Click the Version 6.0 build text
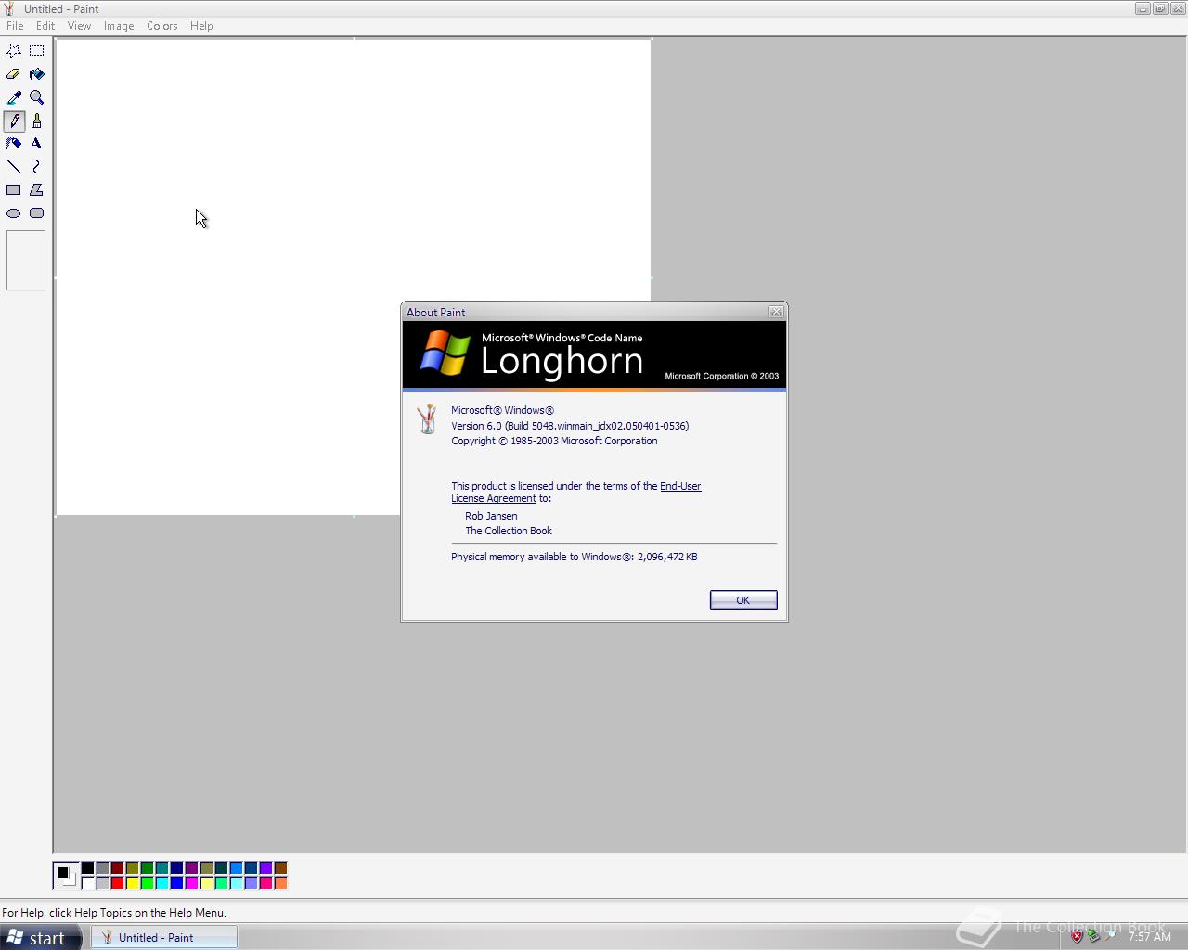The width and height of the screenshot is (1188, 950). coord(570,426)
